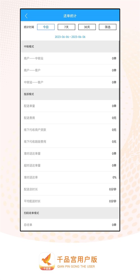Select the 指派模式 section header
The width and height of the screenshot is (140, 280).
(70, 94)
